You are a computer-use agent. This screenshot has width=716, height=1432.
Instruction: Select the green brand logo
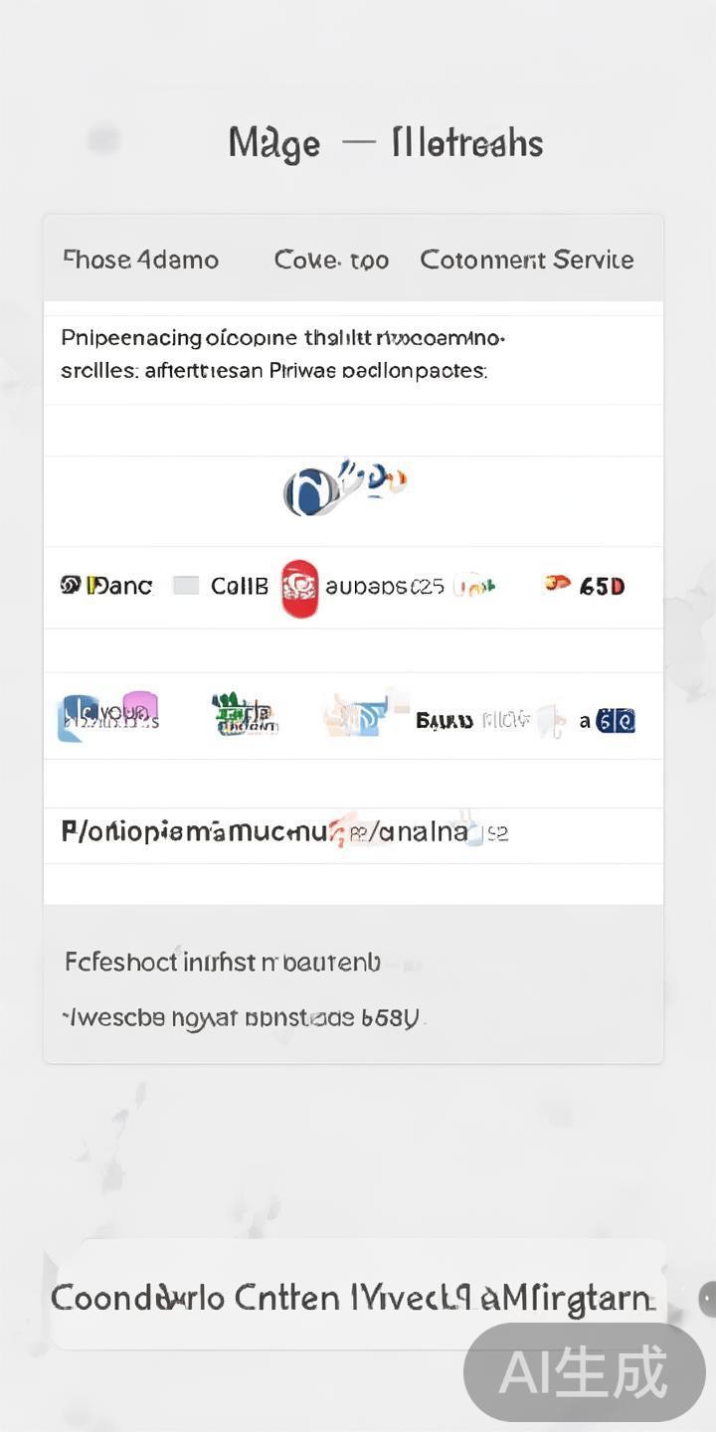tap(244, 714)
